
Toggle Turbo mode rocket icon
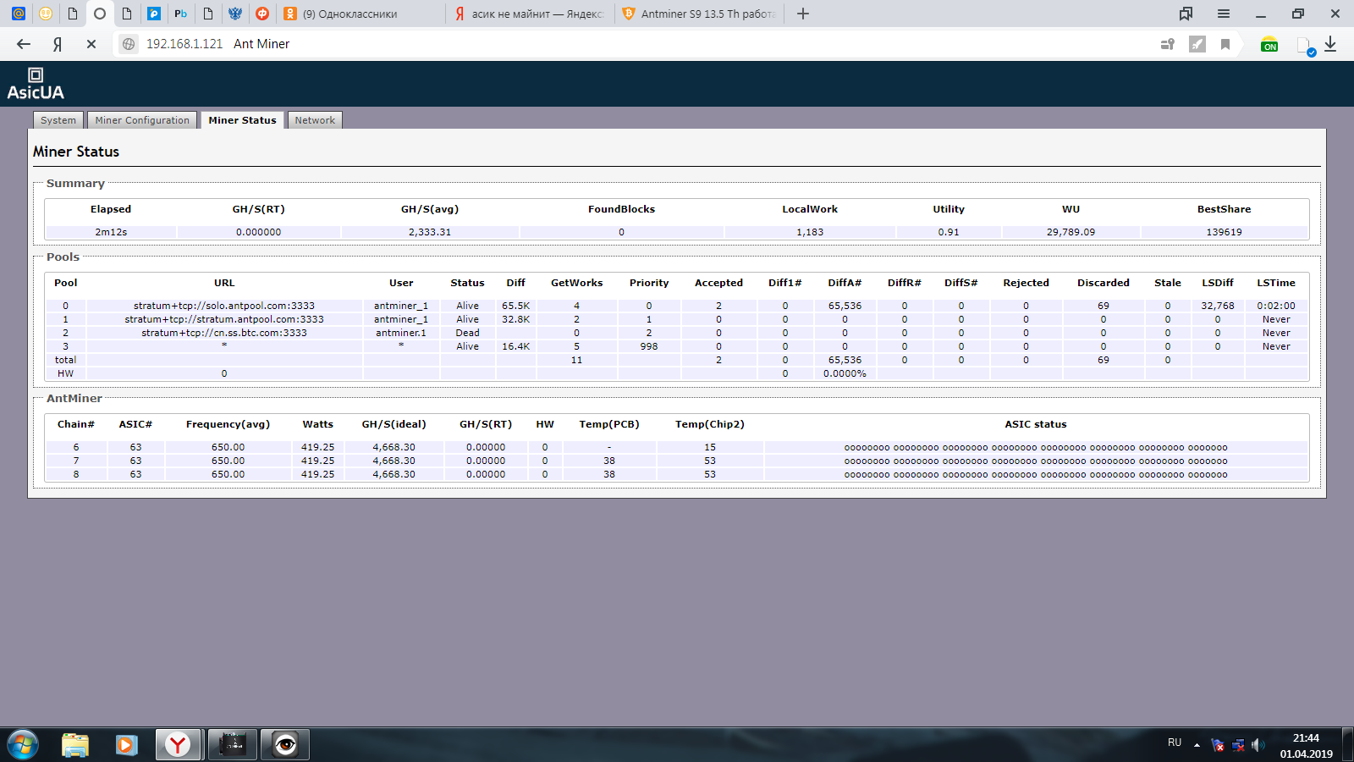coord(1197,44)
